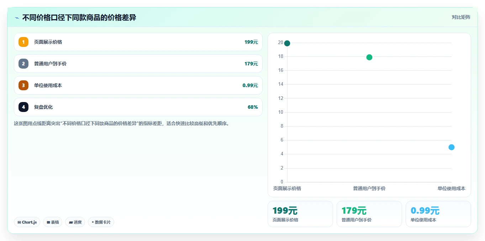Click the 页面展示价格 x-axis label
Viewport: 485px width, 241px height.
click(287, 188)
